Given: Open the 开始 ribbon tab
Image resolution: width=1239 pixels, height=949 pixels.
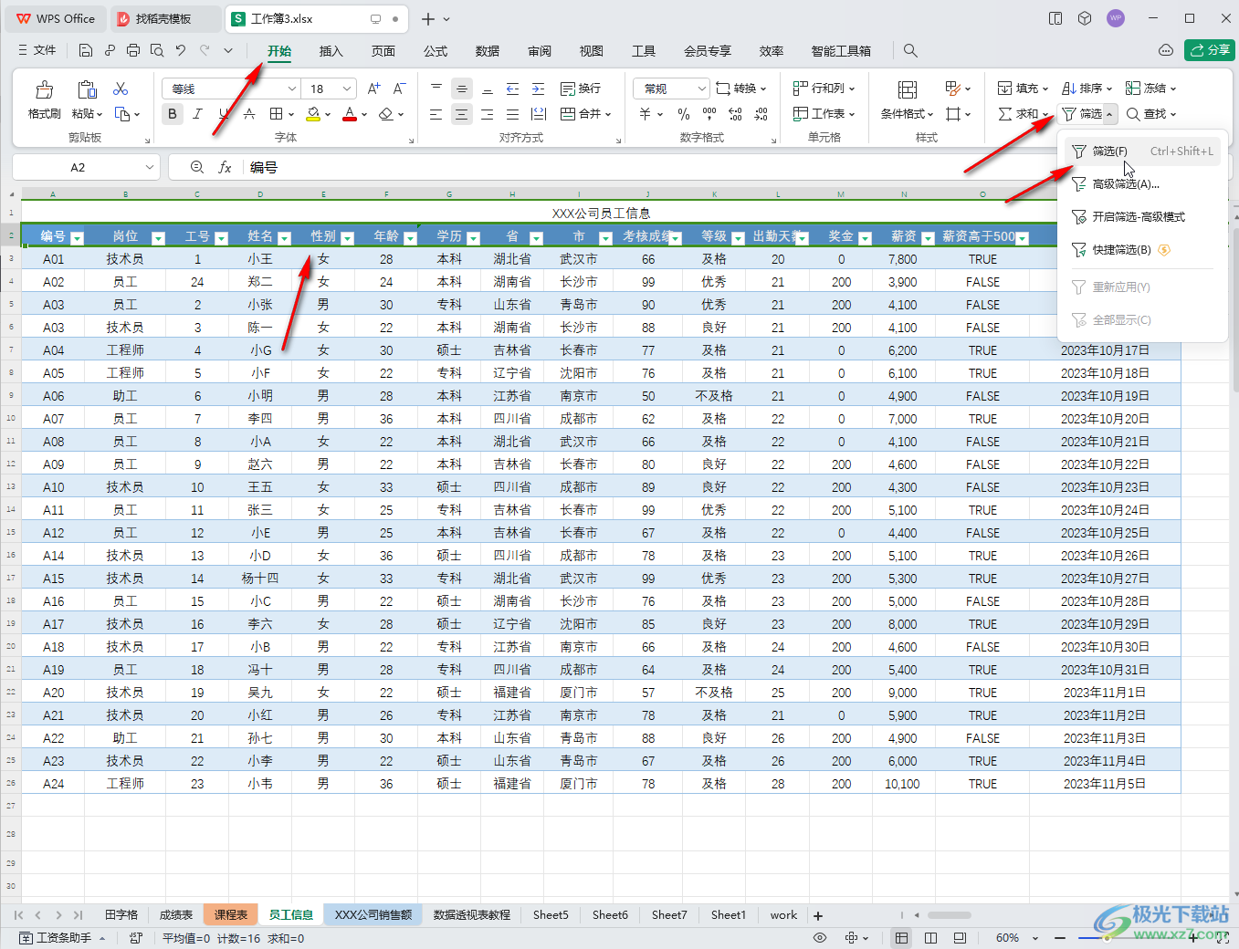Looking at the screenshot, I should 279,51.
